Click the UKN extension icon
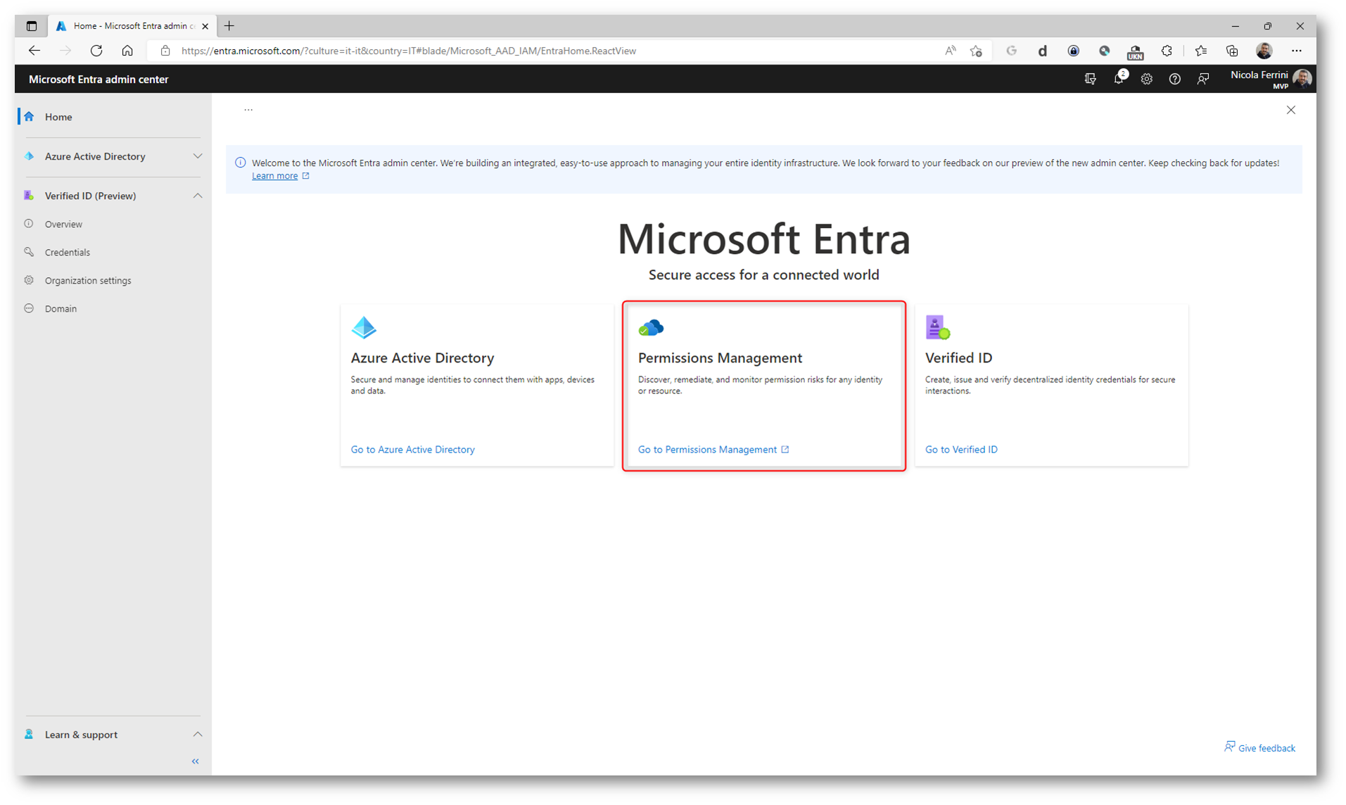Viewport: 1346px width, 805px height. [1134, 51]
